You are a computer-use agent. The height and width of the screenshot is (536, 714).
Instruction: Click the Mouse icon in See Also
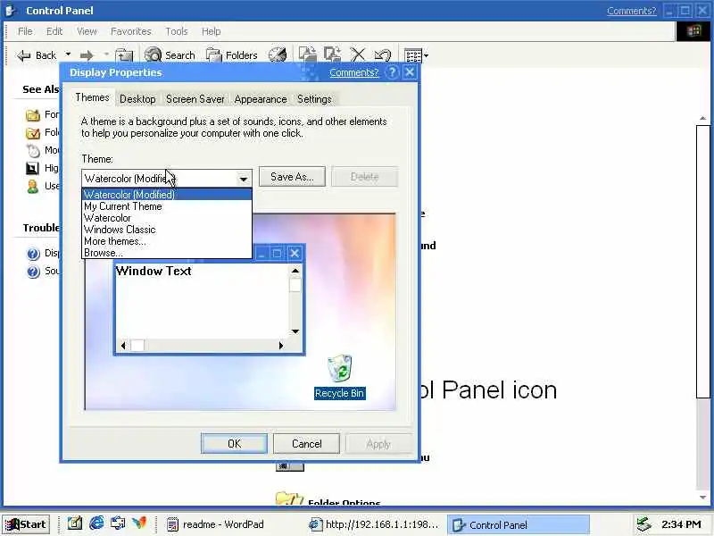tap(33, 150)
